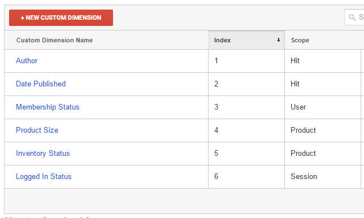Click the Hit scope for Author row
The width and height of the screenshot is (364, 218).
point(323,61)
